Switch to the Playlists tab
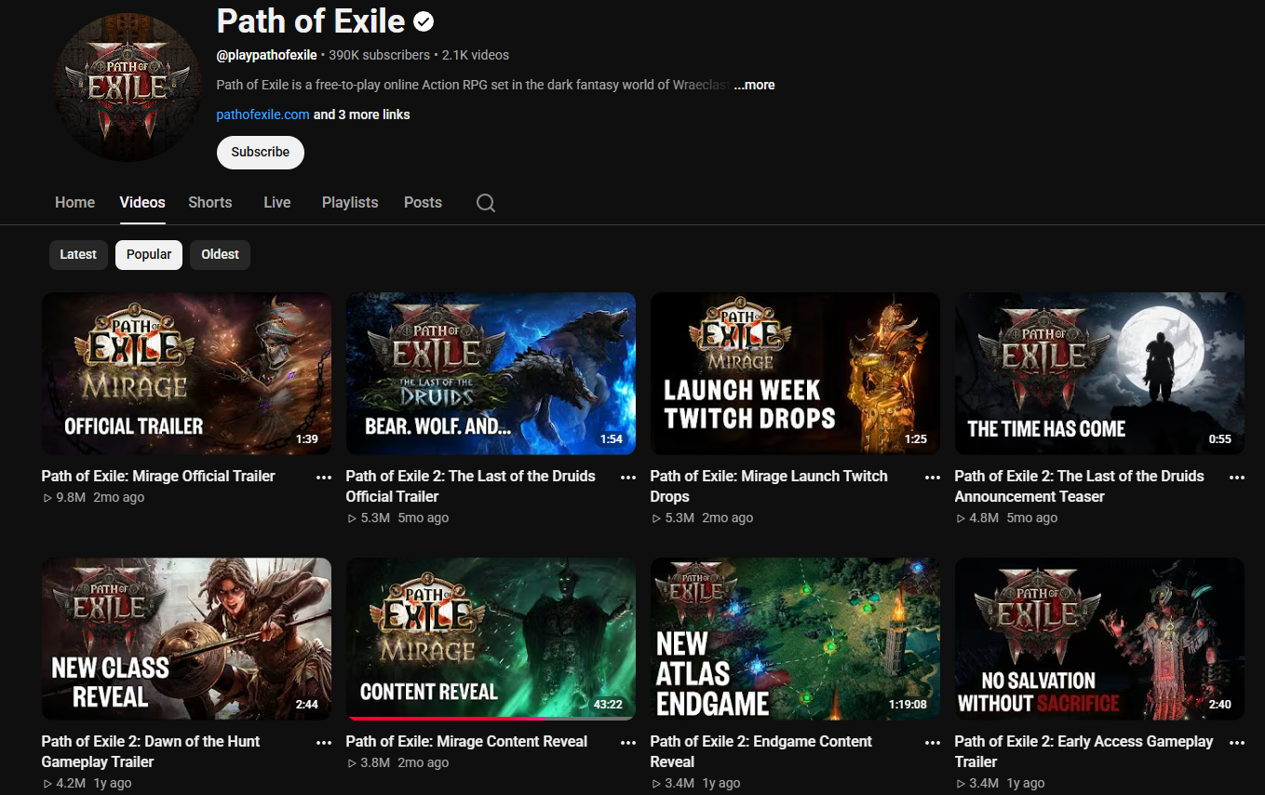This screenshot has width=1265, height=795. (350, 202)
